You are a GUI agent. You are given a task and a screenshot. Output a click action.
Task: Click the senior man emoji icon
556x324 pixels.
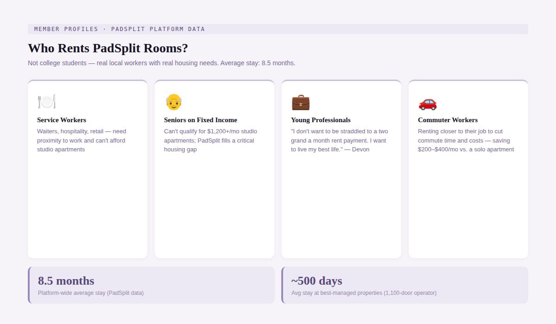point(174,102)
